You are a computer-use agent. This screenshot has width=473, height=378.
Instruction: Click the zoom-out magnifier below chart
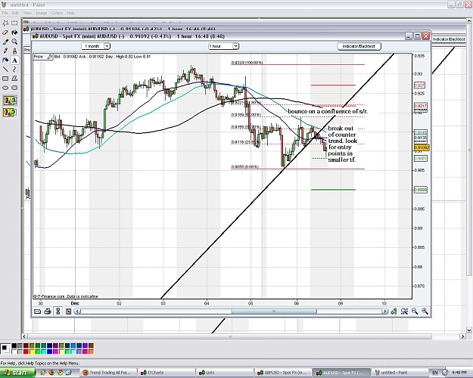pyautogui.click(x=415, y=311)
